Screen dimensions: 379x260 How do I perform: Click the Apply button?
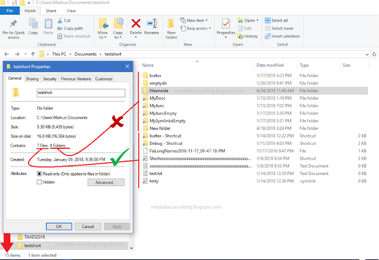tap(117, 226)
